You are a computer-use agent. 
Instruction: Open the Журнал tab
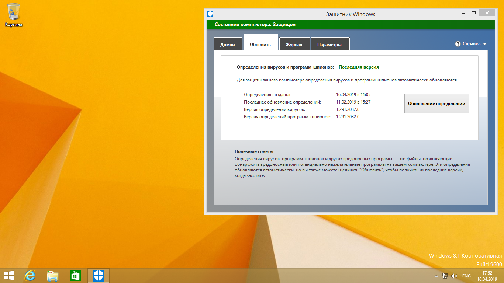point(294,44)
